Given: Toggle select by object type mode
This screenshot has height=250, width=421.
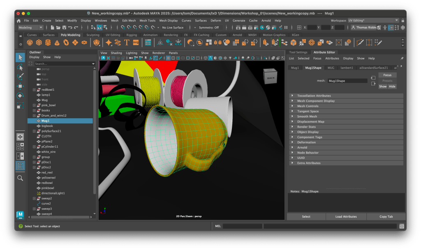Looking at the screenshot, I should 99,28.
